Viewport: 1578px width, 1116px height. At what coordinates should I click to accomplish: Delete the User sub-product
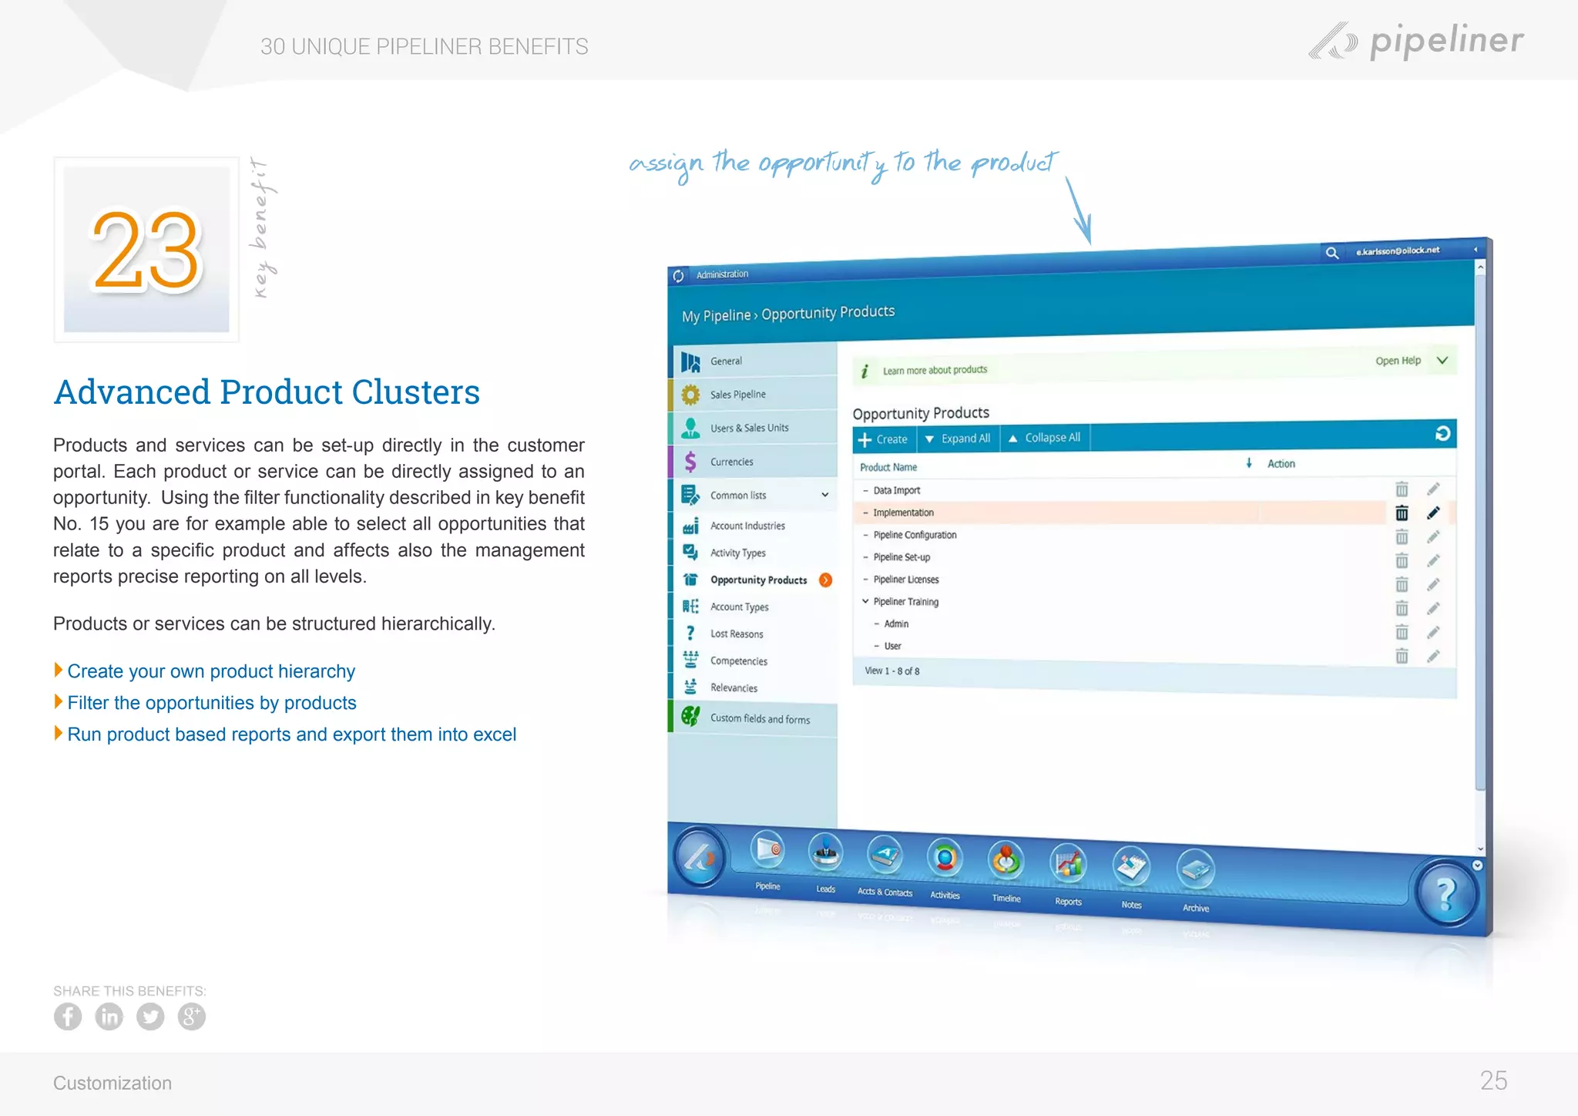pyautogui.click(x=1402, y=656)
